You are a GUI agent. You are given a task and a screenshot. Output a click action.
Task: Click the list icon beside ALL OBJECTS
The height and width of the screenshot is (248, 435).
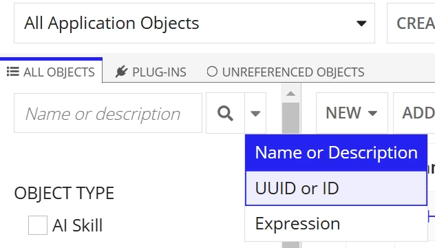13,72
